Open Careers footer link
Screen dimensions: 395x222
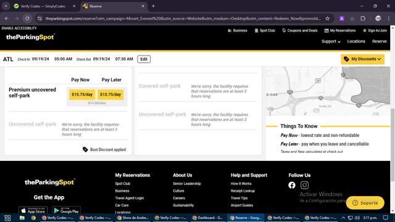(179, 198)
